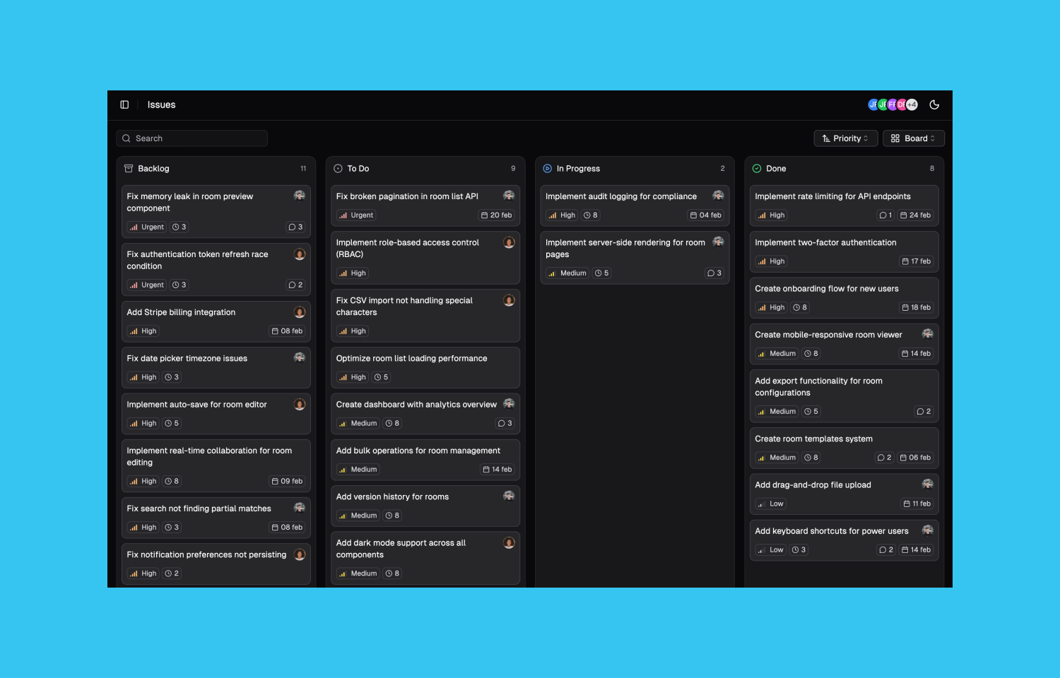This screenshot has height=678, width=1060.
Task: Click the clock icon on 'Fix date picker timezone issues'
Action: click(x=166, y=376)
